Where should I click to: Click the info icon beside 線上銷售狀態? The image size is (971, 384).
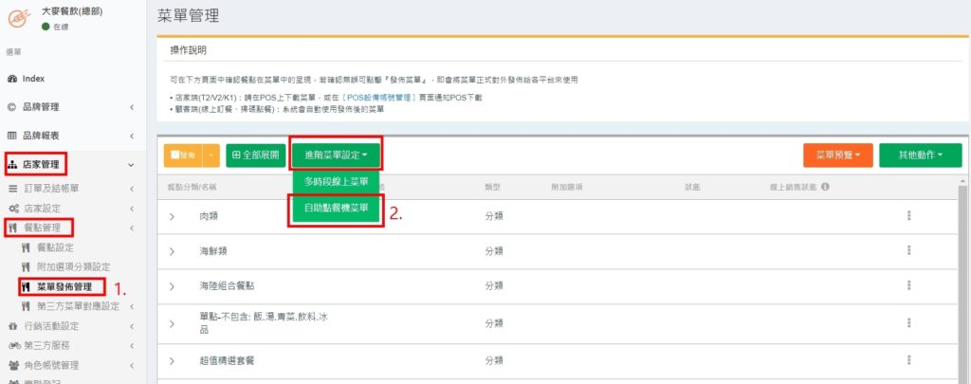[825, 187]
